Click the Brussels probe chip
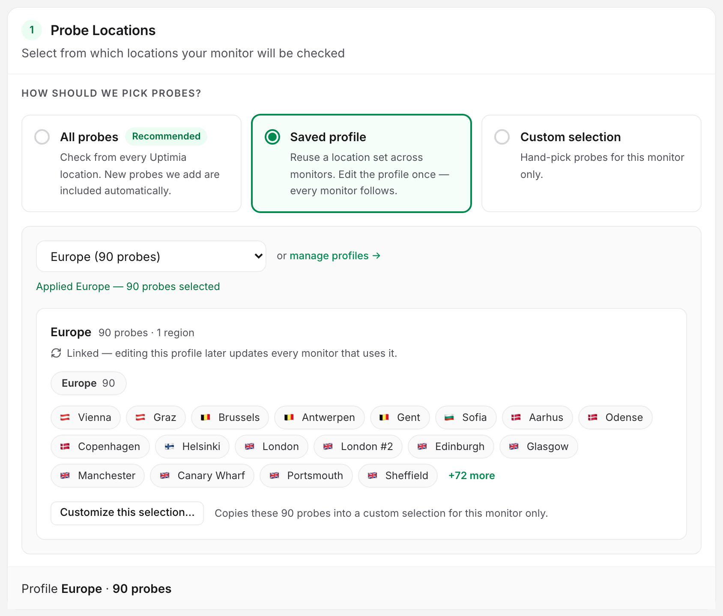 point(230,418)
